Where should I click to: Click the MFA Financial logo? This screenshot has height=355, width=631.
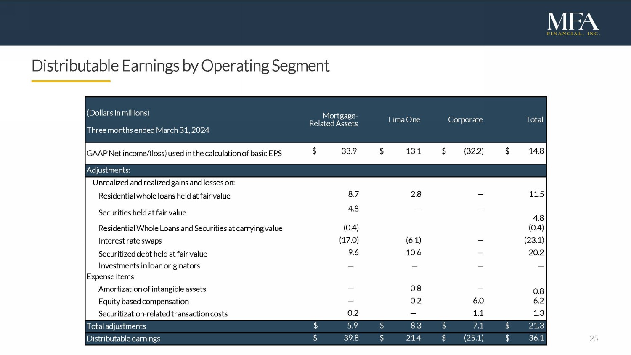[x=573, y=24]
